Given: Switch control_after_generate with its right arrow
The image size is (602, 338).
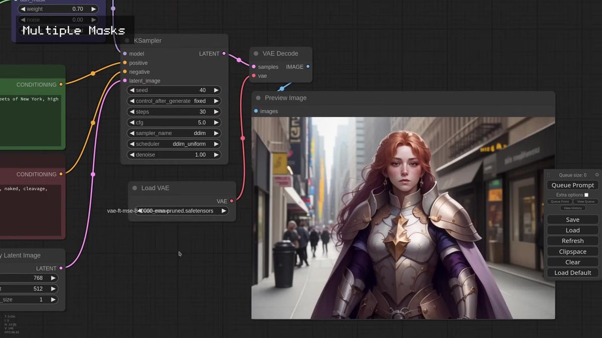Looking at the screenshot, I should pos(216,101).
